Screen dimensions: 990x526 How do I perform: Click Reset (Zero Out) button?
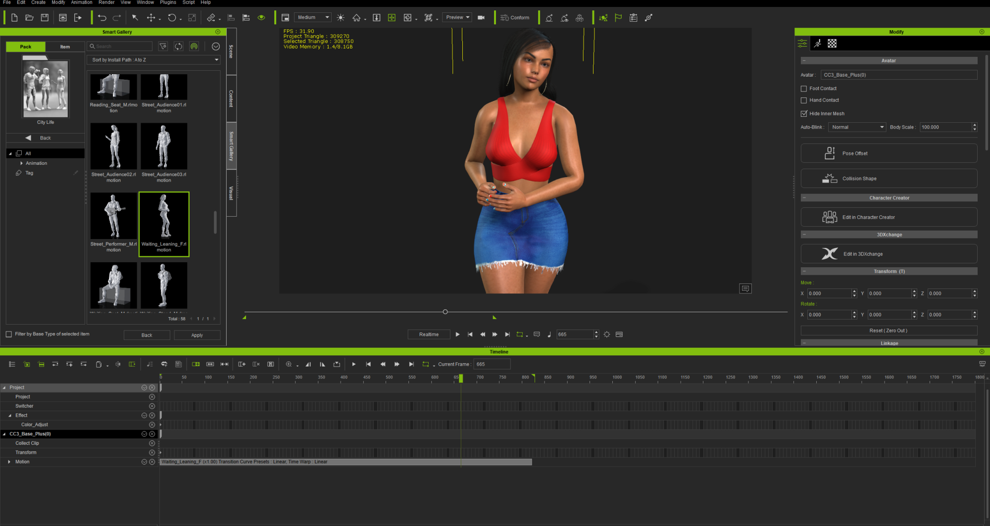coord(889,331)
